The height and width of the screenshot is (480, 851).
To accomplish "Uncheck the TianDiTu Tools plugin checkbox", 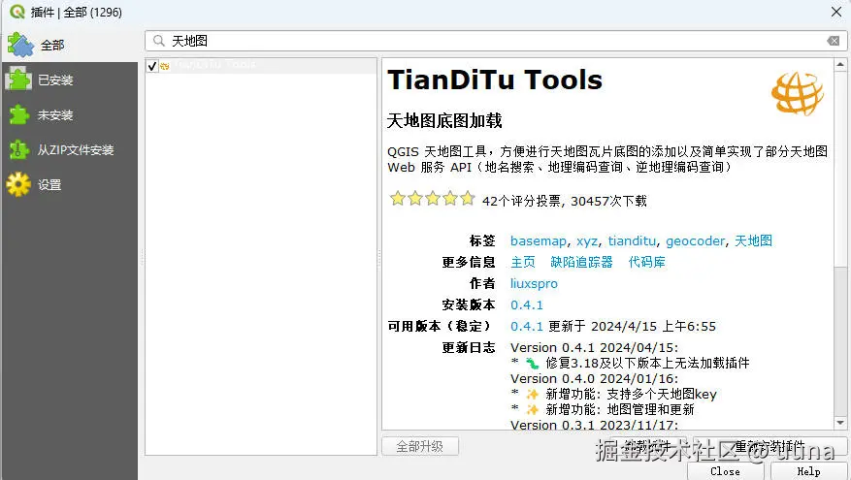I will [152, 66].
